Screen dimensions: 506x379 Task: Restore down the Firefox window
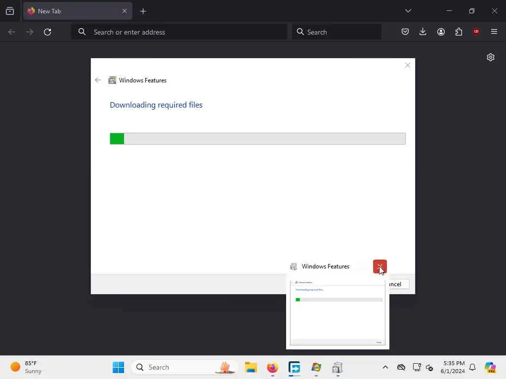(x=472, y=11)
